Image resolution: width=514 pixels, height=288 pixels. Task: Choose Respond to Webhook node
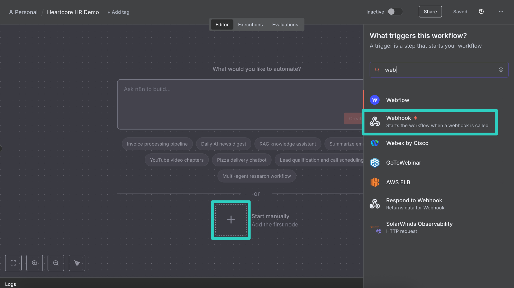point(414,204)
